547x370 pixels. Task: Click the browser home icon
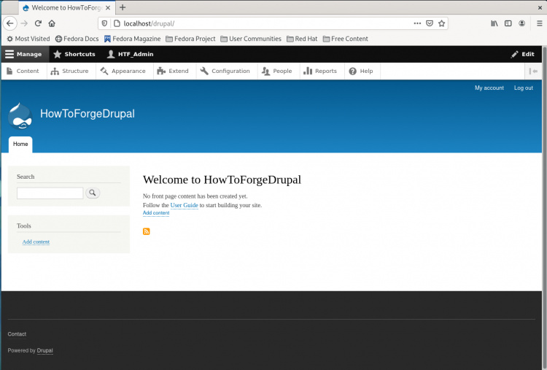click(52, 23)
